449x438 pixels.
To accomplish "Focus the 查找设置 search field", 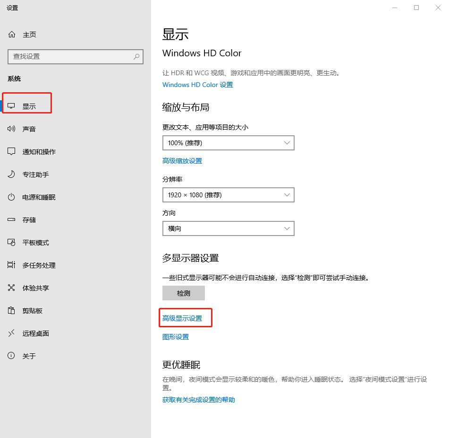I will tap(71, 56).
